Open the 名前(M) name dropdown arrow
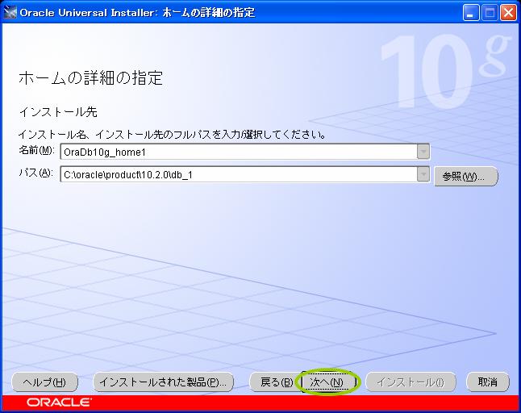 423,152
